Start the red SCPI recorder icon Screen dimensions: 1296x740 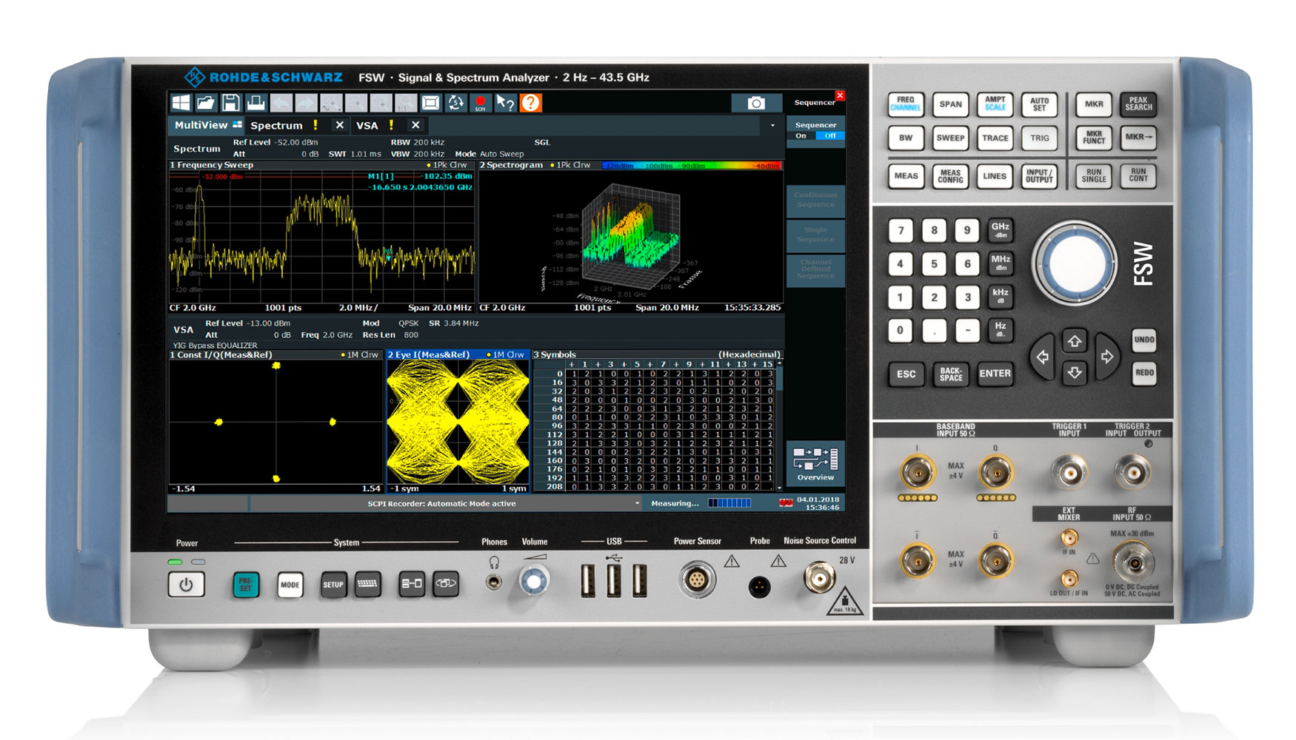(x=481, y=103)
